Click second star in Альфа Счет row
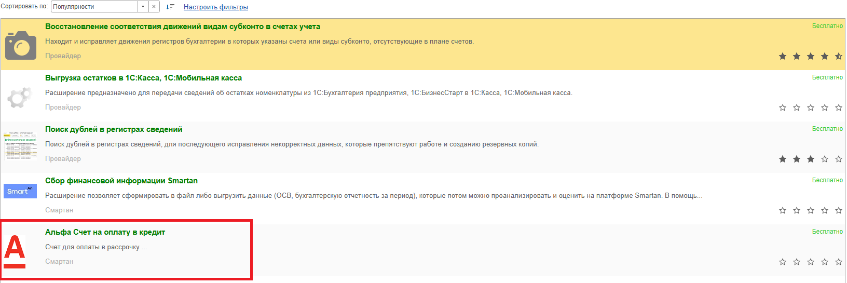This screenshot has height=283, width=847. 797,262
